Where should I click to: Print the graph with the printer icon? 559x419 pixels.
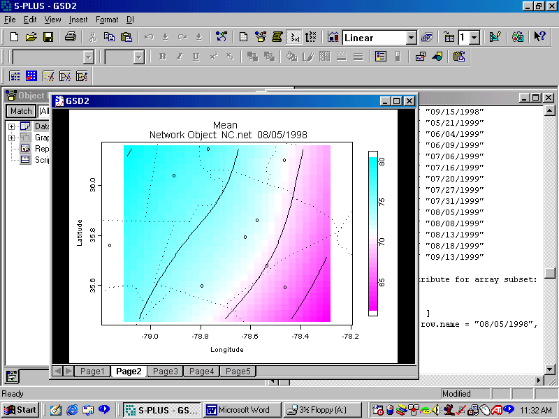coord(70,37)
